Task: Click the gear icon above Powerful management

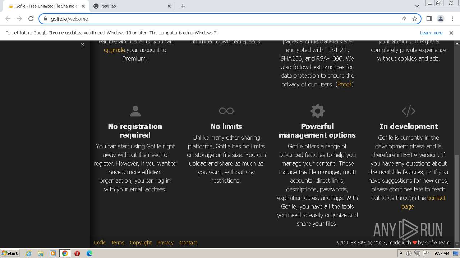Action: [x=317, y=111]
